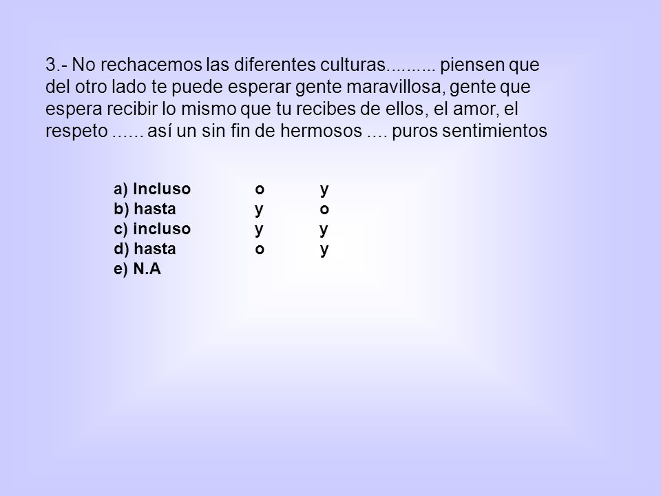The image size is (661, 496).
Task: Click the final 'y' in option d row
Action: tap(324, 250)
